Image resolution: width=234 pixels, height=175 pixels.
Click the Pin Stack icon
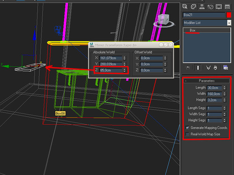point(188,68)
